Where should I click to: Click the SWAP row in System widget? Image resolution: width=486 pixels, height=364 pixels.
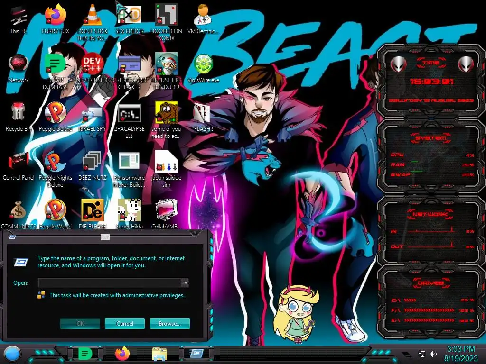[432, 174]
